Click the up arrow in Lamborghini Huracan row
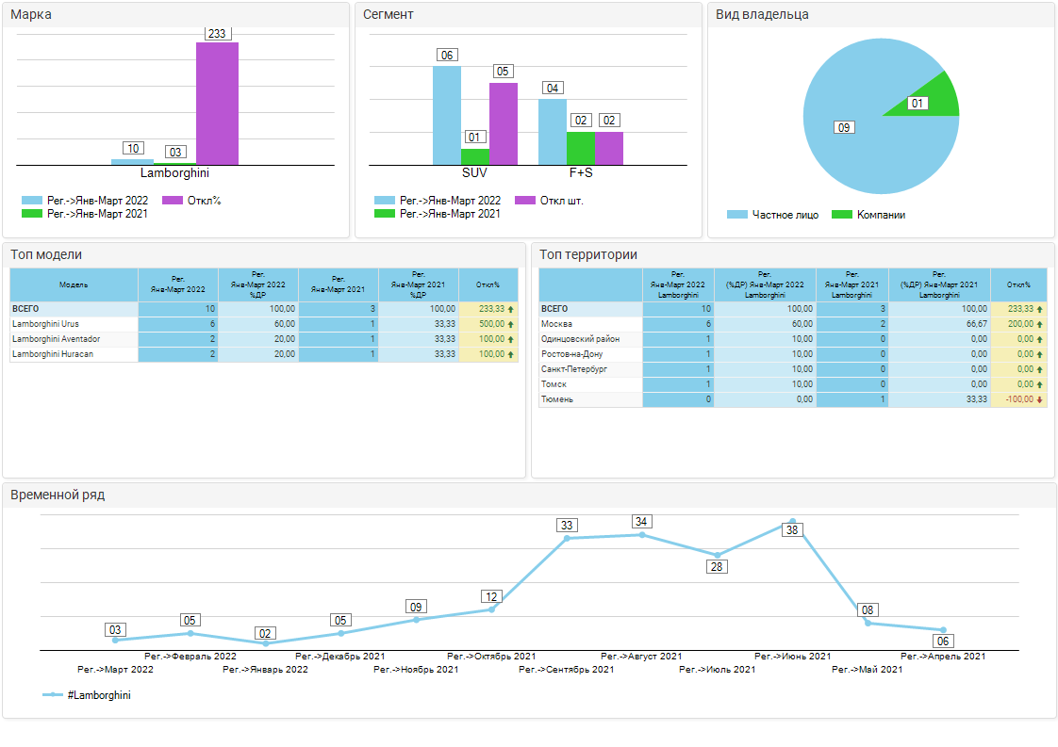 coord(510,354)
